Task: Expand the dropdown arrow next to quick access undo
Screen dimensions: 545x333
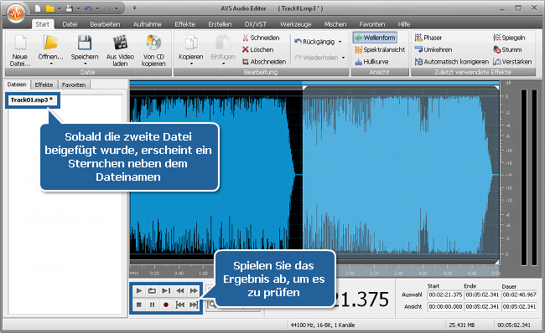Action: 97,8
